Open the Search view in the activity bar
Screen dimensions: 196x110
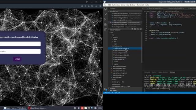105,14
